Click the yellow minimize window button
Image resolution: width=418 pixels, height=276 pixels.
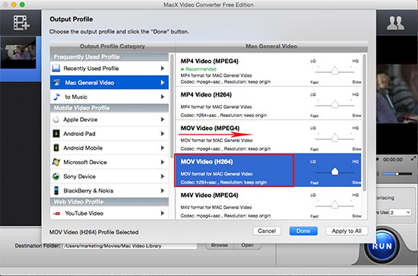point(14,5)
